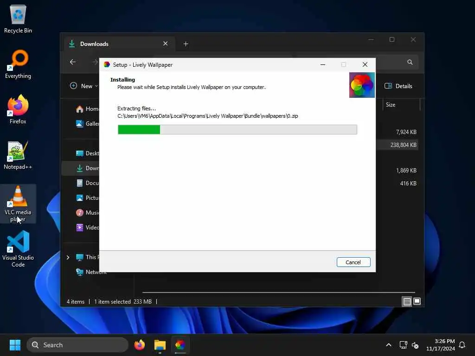Open the New dropdown in File Explorer
Viewport: 475px width, 356px height.
84,86
